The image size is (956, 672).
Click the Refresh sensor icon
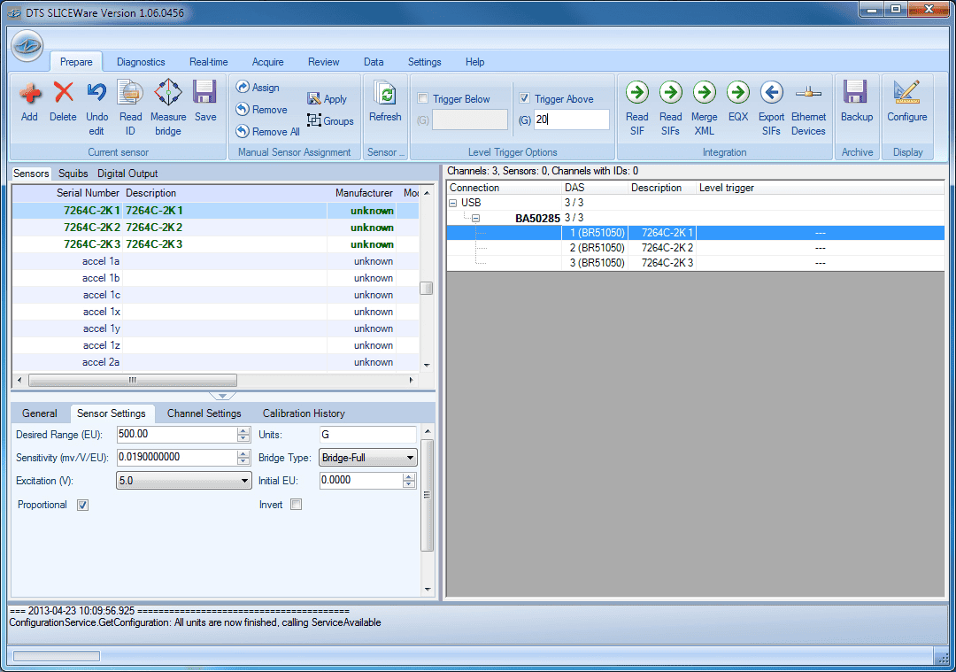(x=385, y=94)
